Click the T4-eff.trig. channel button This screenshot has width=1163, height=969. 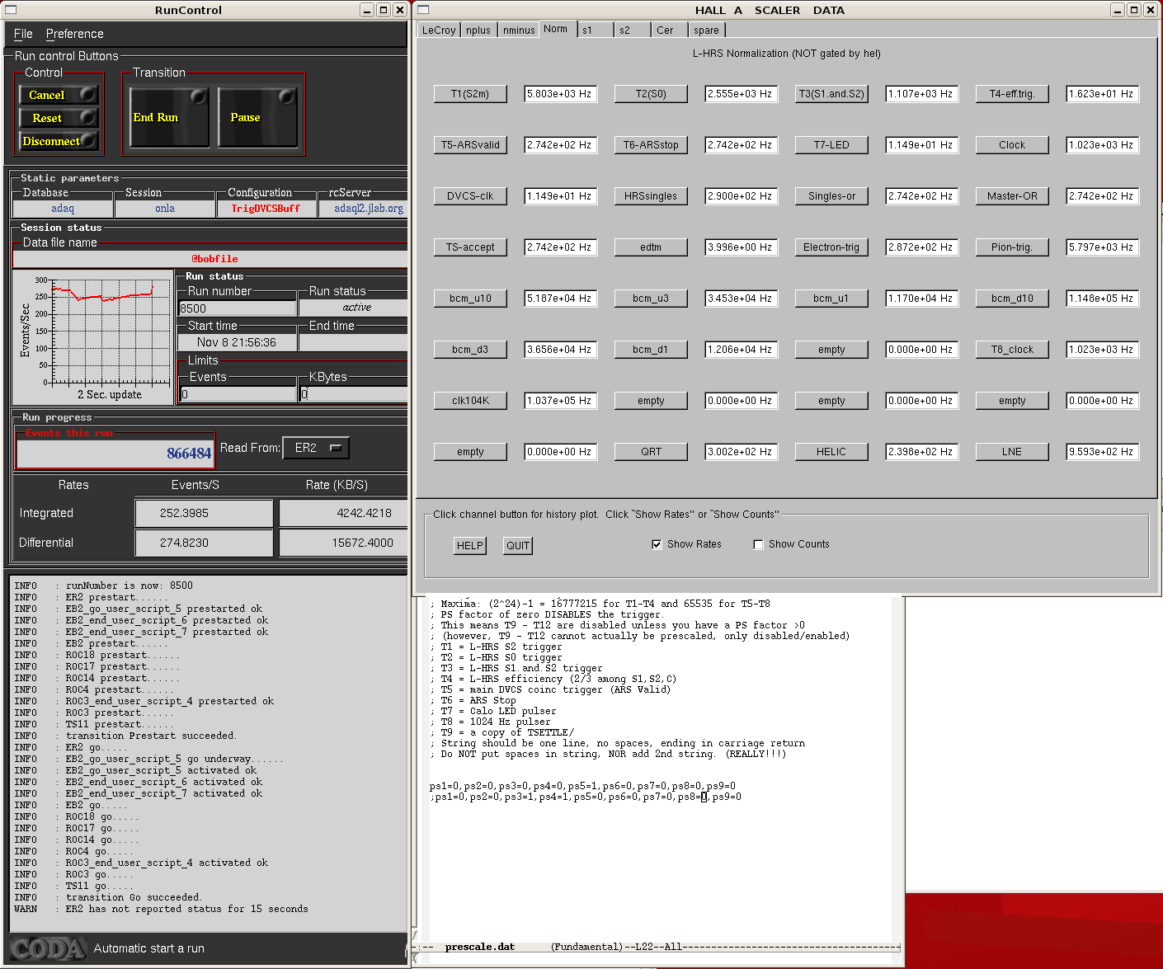pos(1012,94)
